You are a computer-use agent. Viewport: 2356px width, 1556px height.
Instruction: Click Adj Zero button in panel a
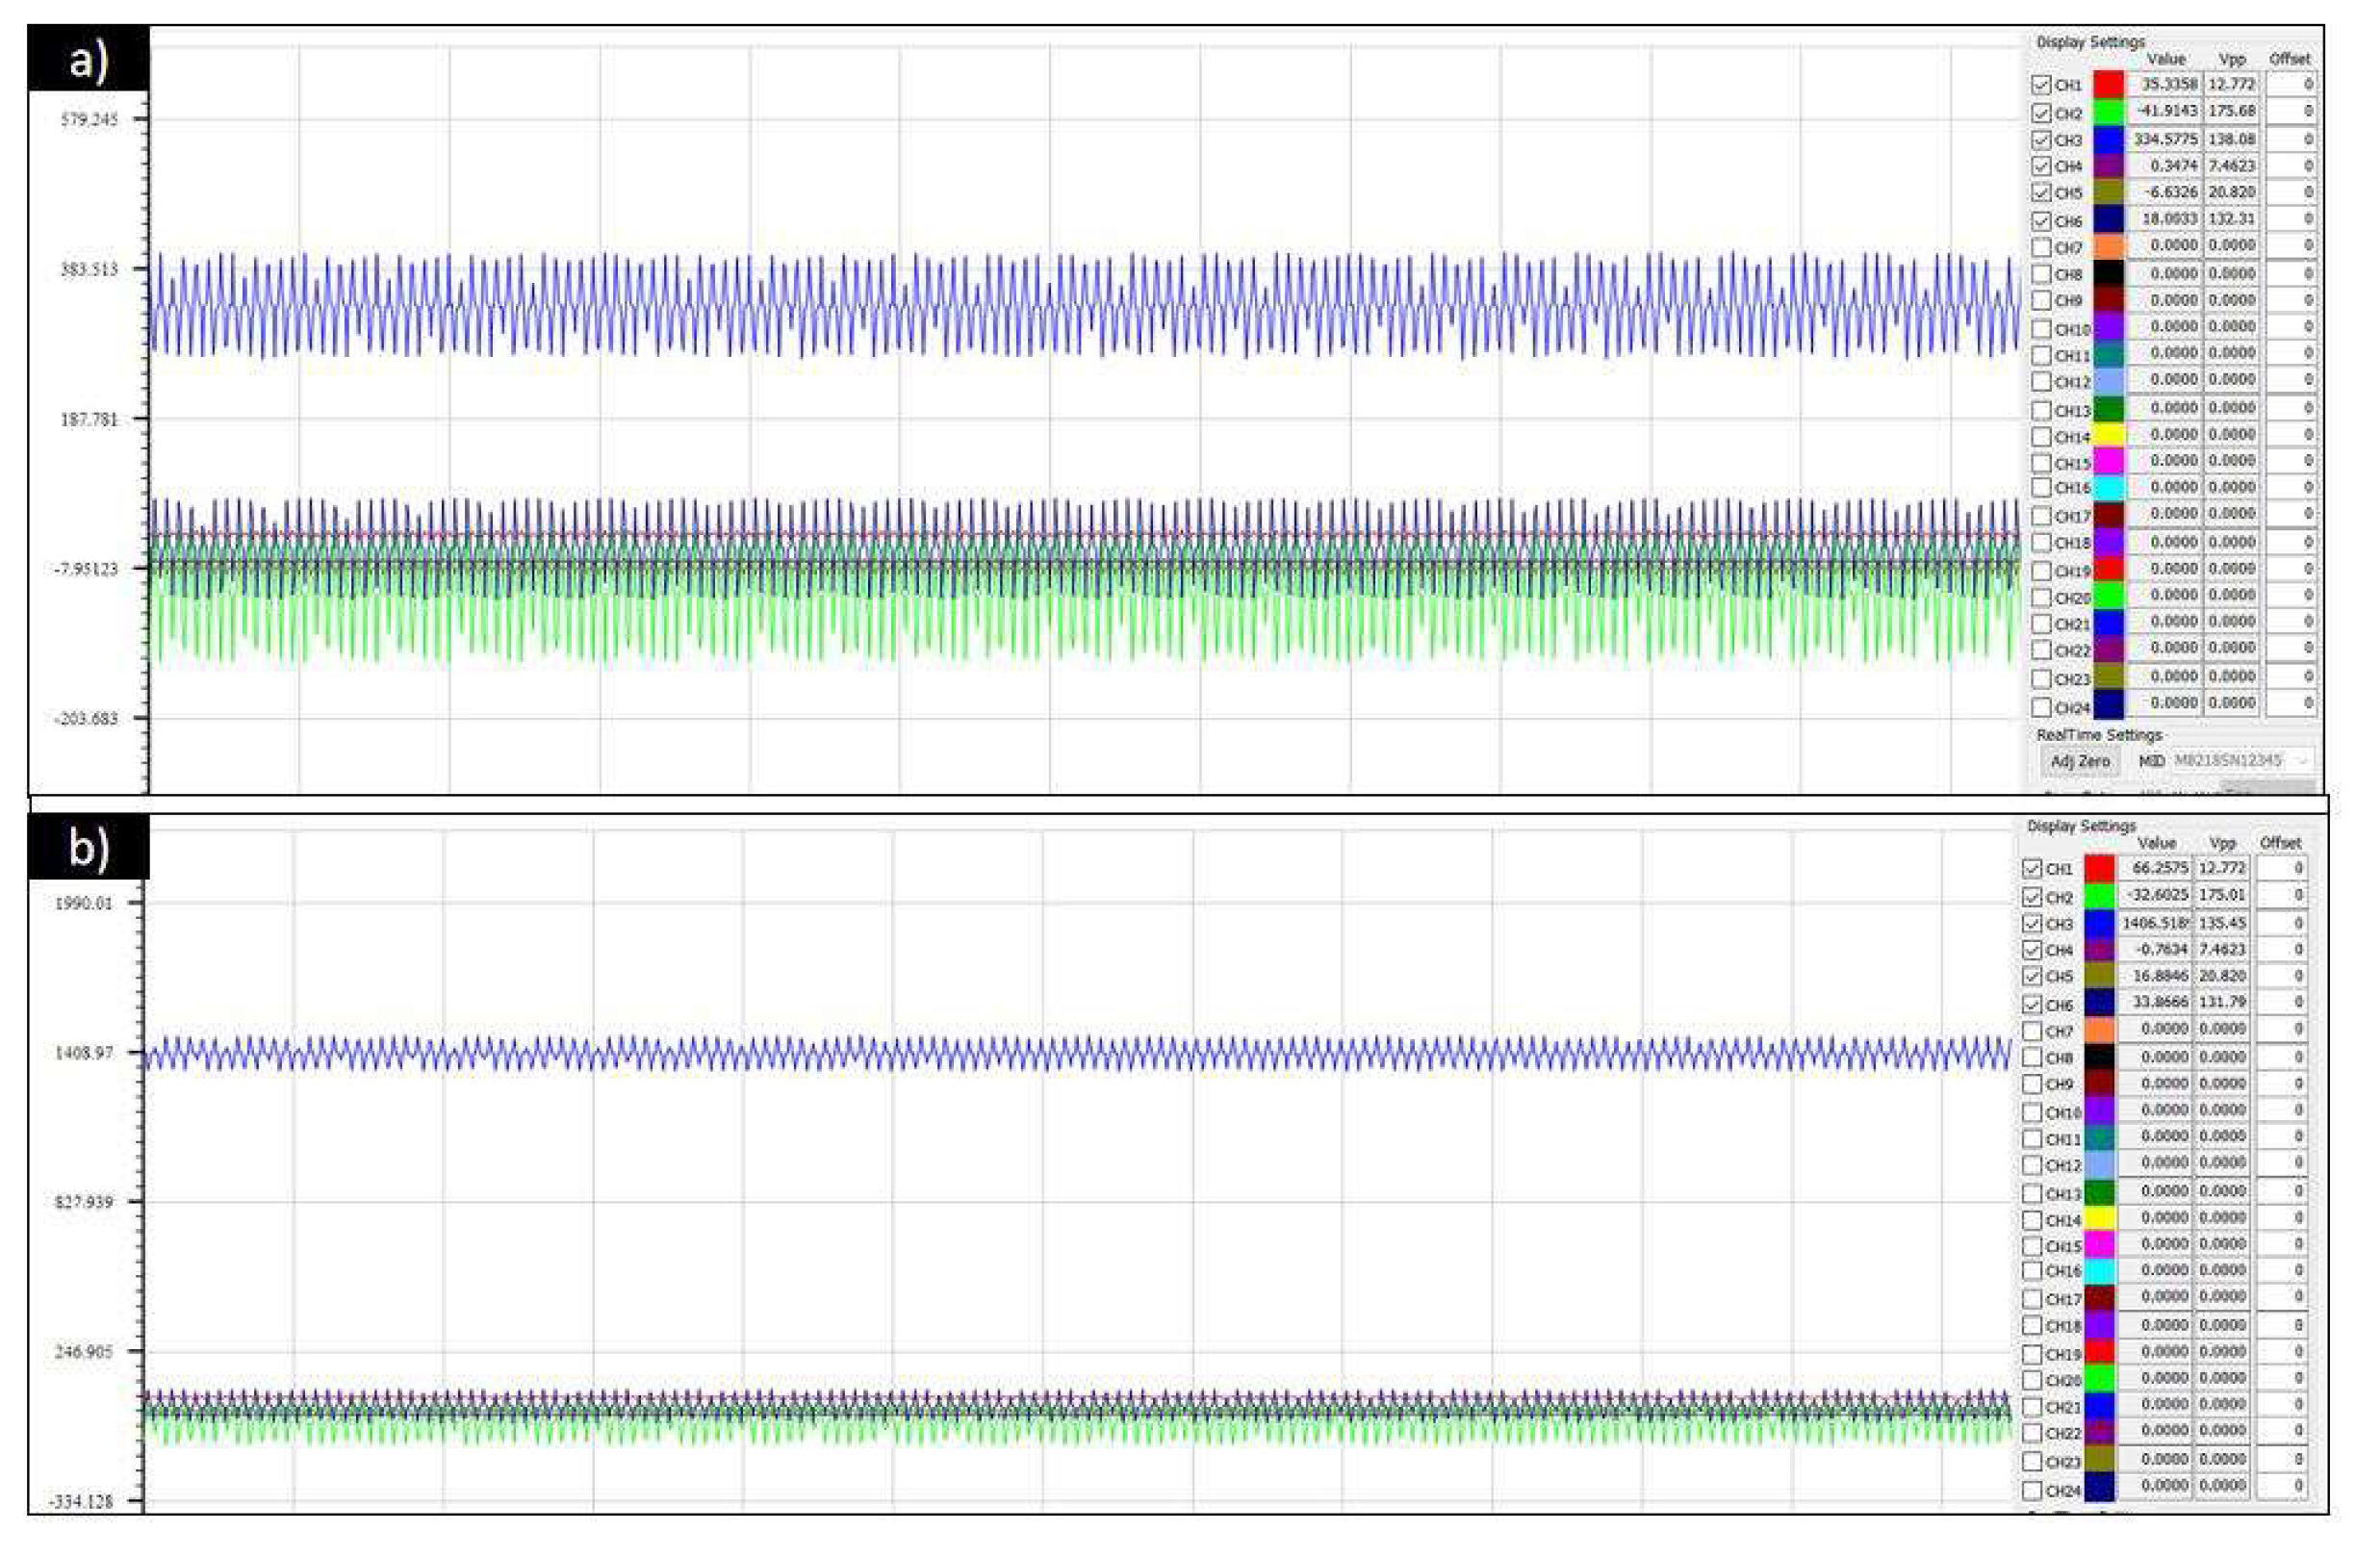[x=2080, y=761]
